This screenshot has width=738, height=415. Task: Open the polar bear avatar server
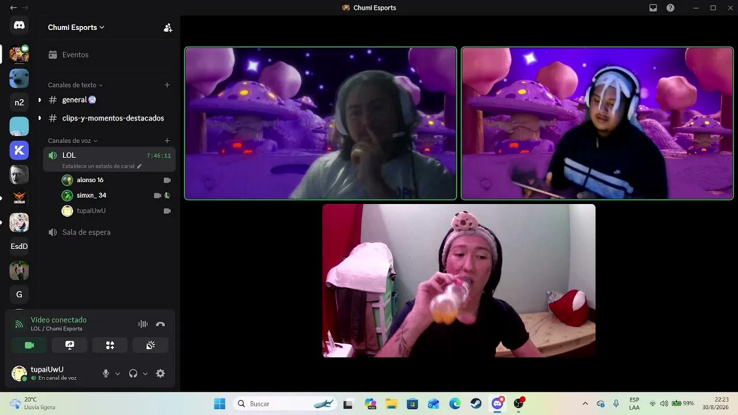[19, 78]
